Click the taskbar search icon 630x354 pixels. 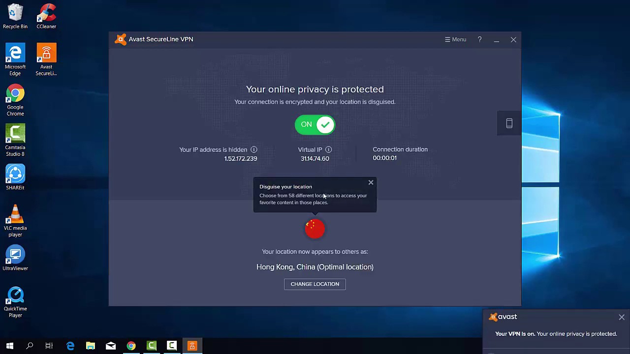click(x=30, y=346)
